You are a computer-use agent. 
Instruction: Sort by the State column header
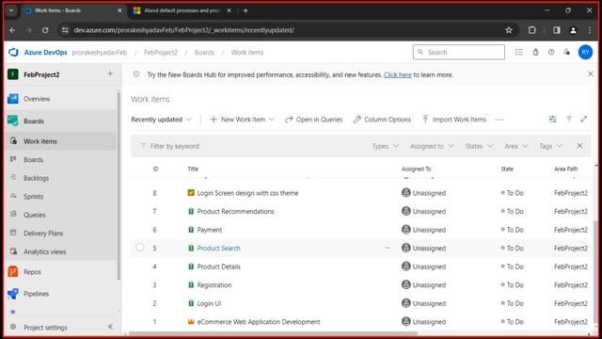[507, 169]
